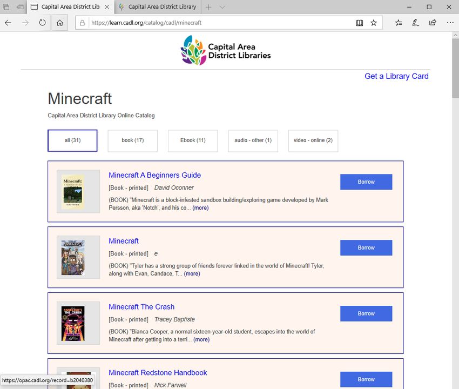The image size is (459, 389).
Task: Close the first Capital Area District Library tab
Action: [107, 7]
